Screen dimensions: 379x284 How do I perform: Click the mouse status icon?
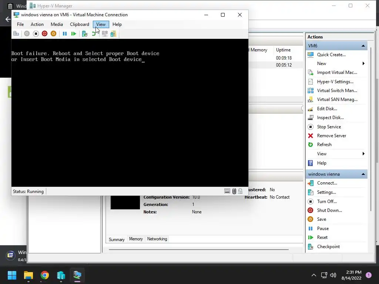click(234, 191)
